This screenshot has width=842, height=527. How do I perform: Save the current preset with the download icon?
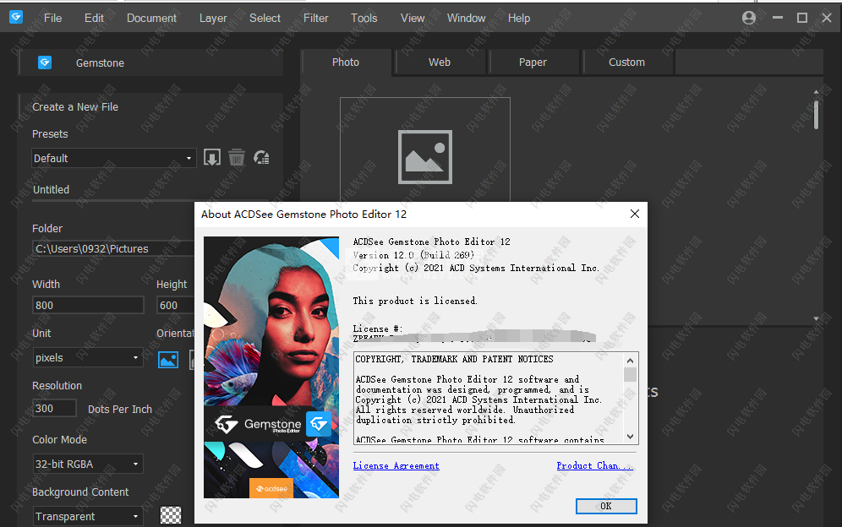(211, 158)
